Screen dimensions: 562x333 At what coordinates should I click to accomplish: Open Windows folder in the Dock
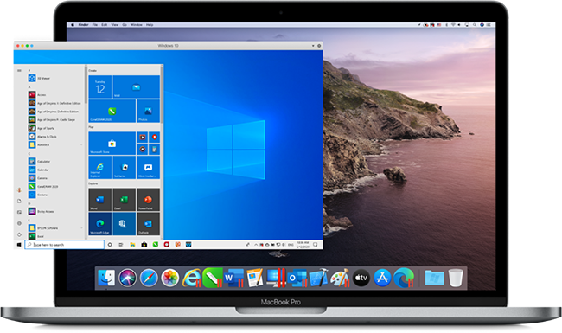434,279
